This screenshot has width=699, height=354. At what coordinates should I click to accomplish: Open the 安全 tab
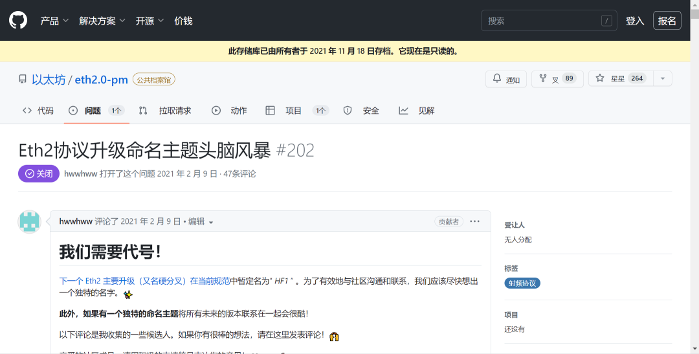pos(362,111)
